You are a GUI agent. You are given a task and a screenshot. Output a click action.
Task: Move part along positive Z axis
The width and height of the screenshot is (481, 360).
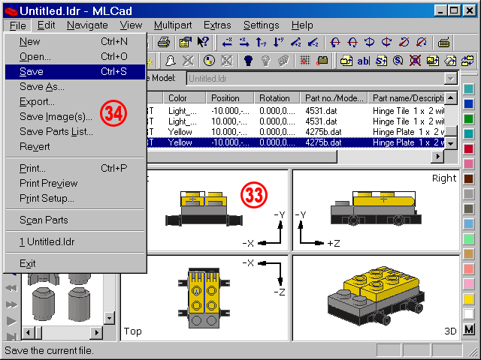pos(295,42)
